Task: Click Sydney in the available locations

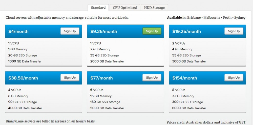Action: coord(240,18)
